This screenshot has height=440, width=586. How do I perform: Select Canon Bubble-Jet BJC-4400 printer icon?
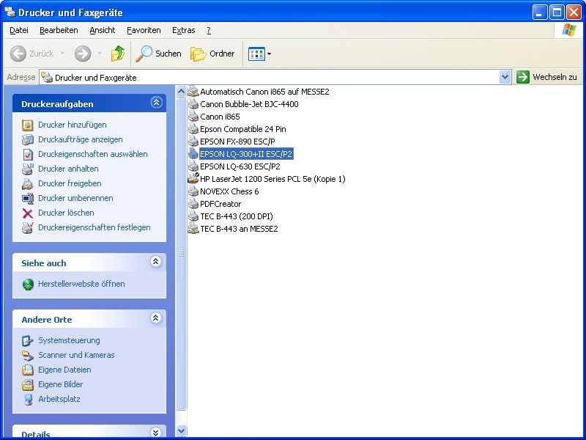[x=193, y=104]
